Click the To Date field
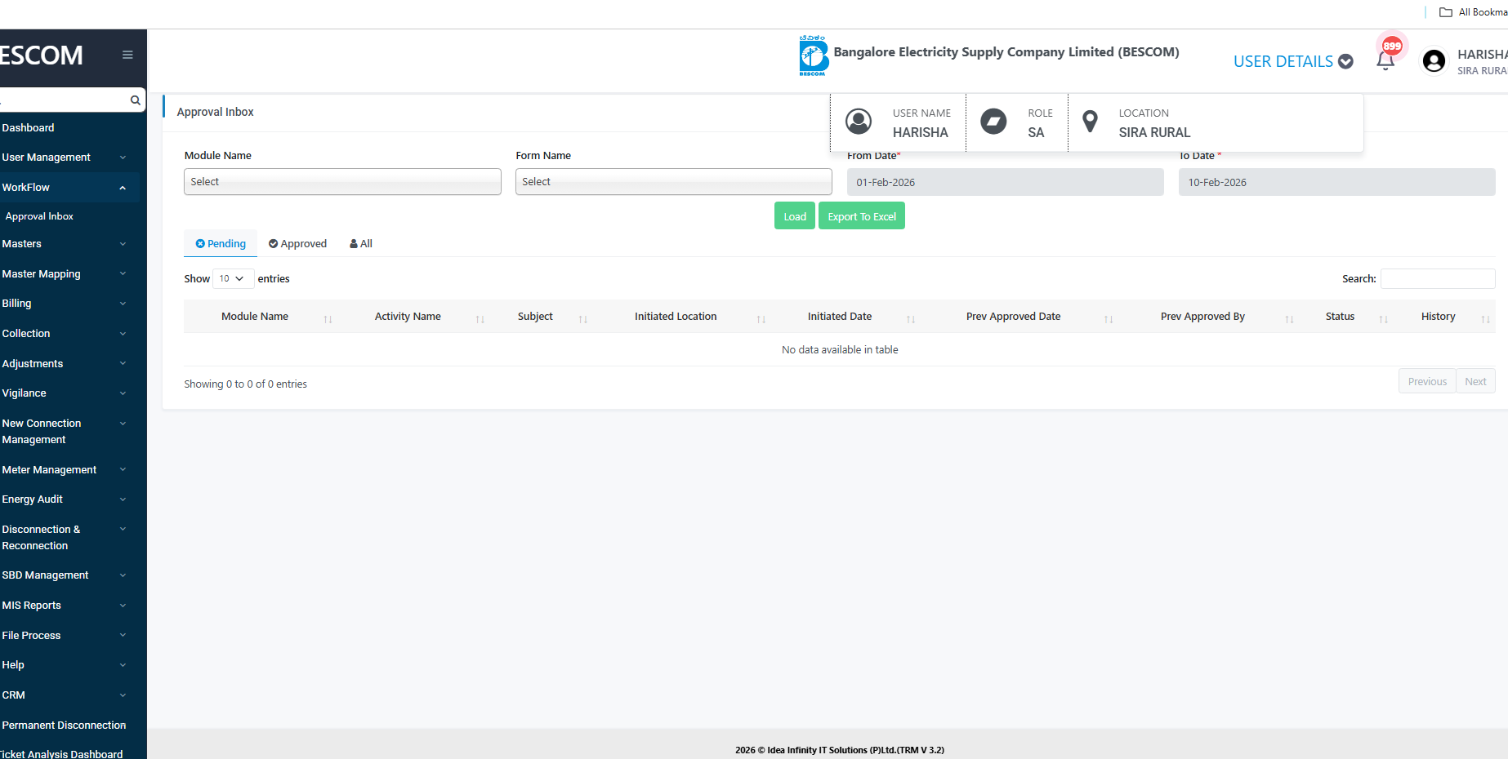This screenshot has width=1508, height=759. pos(1337,182)
